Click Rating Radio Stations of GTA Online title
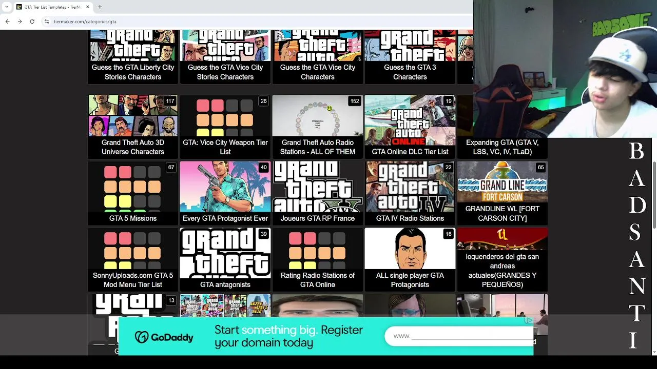This screenshot has width=657, height=369. click(318, 280)
